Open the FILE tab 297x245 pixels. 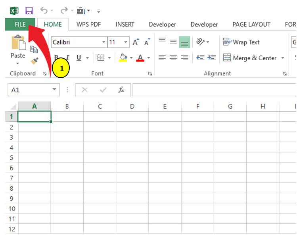[20, 24]
